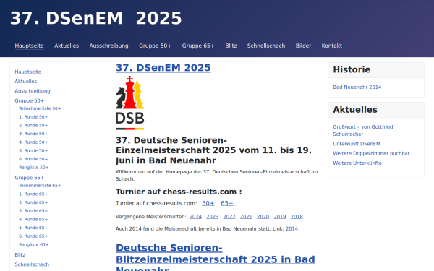Viewport: 434px width, 271px height.
Task: Open the chess-results 65+ tournament link
Action: 227,203
